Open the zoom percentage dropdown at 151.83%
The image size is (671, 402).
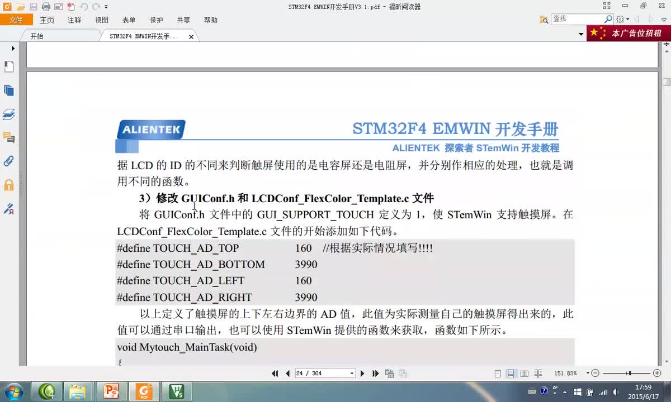[x=588, y=374]
